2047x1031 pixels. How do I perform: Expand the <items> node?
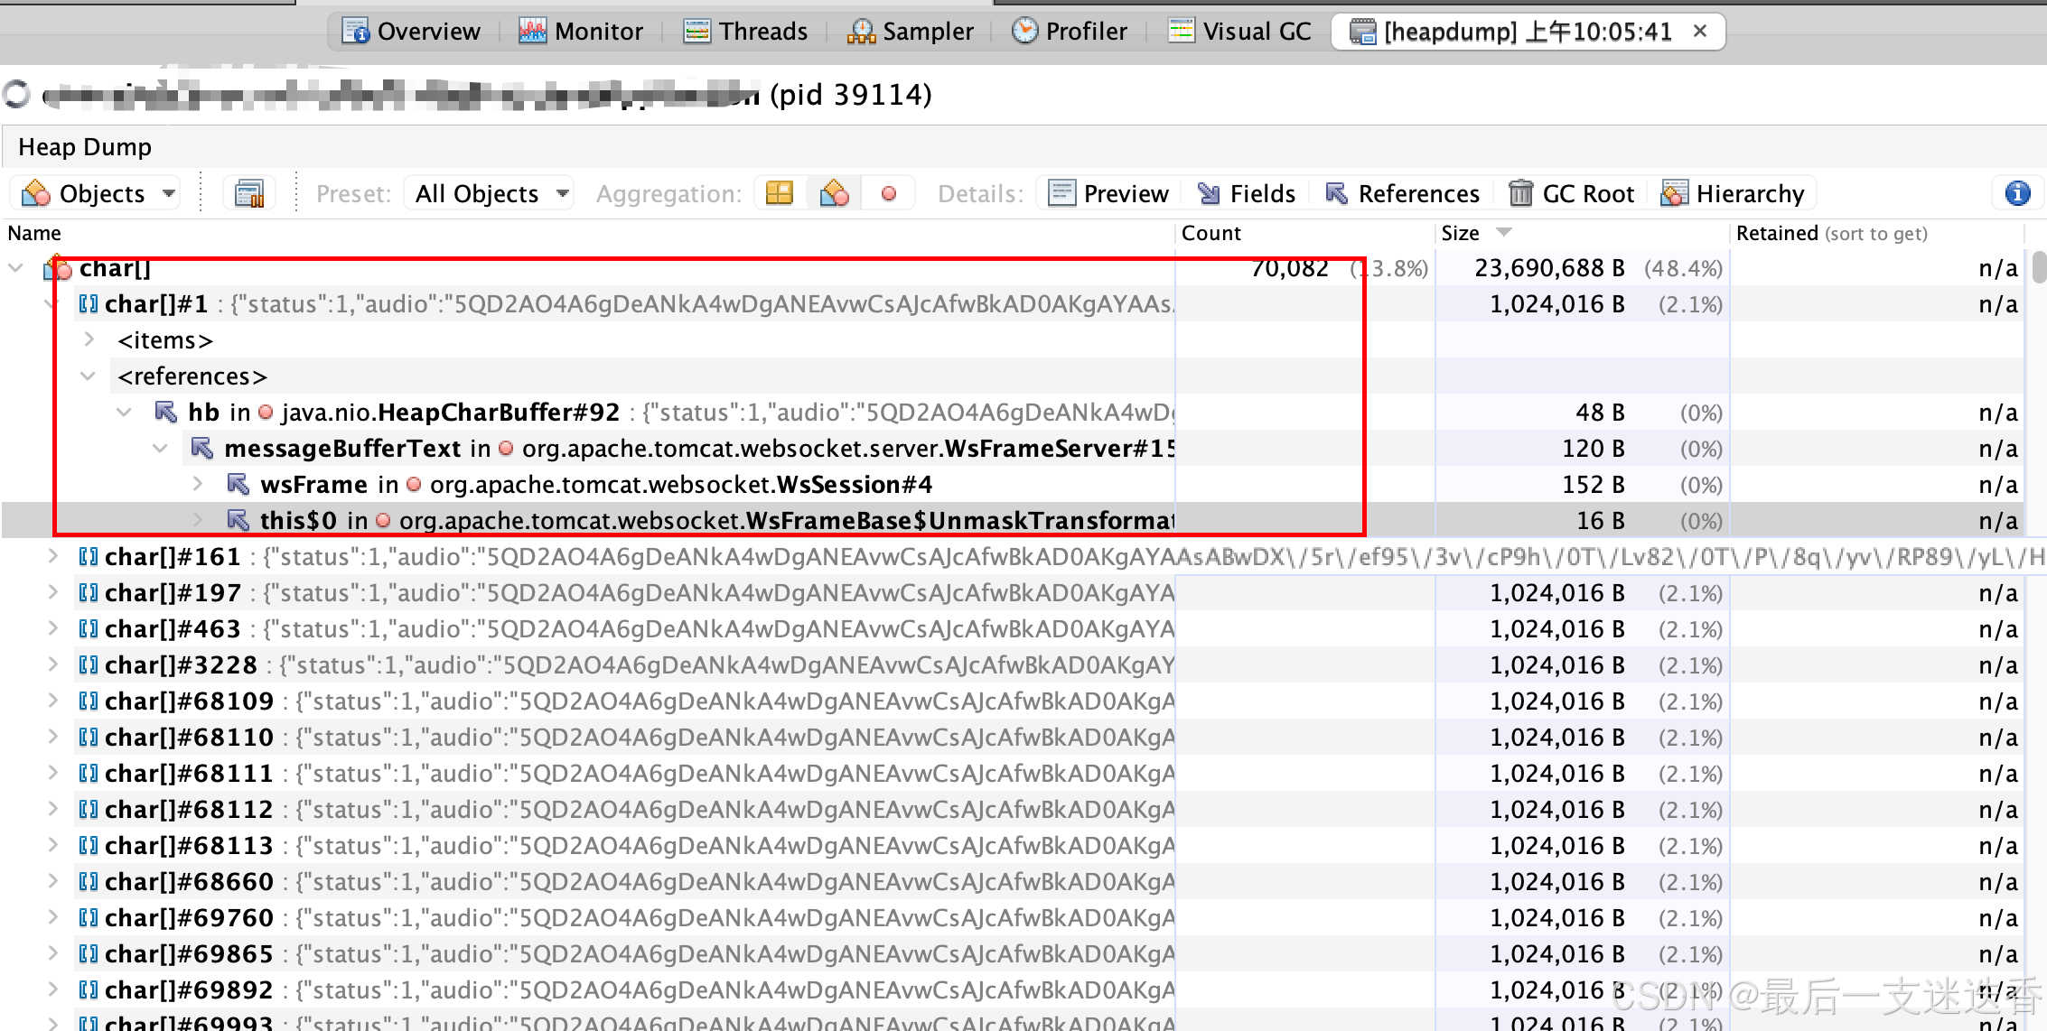tap(89, 339)
